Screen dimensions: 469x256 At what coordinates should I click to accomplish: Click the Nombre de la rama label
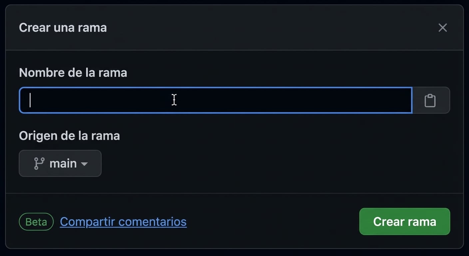73,72
